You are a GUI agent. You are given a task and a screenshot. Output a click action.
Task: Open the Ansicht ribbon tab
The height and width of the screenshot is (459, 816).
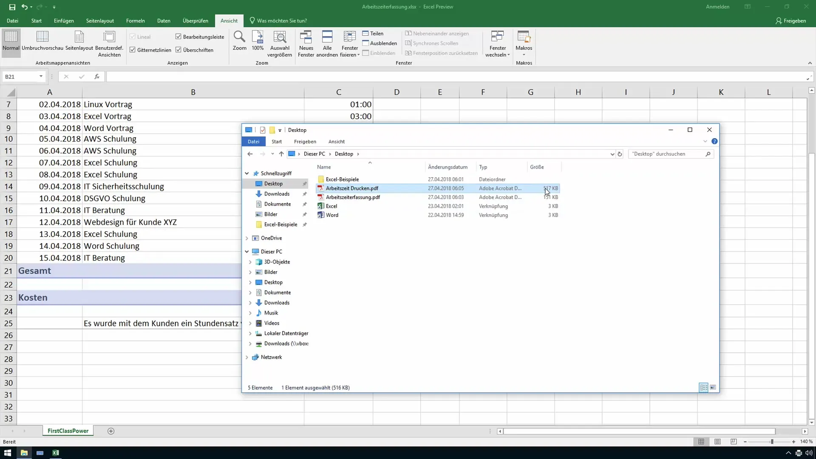click(229, 21)
